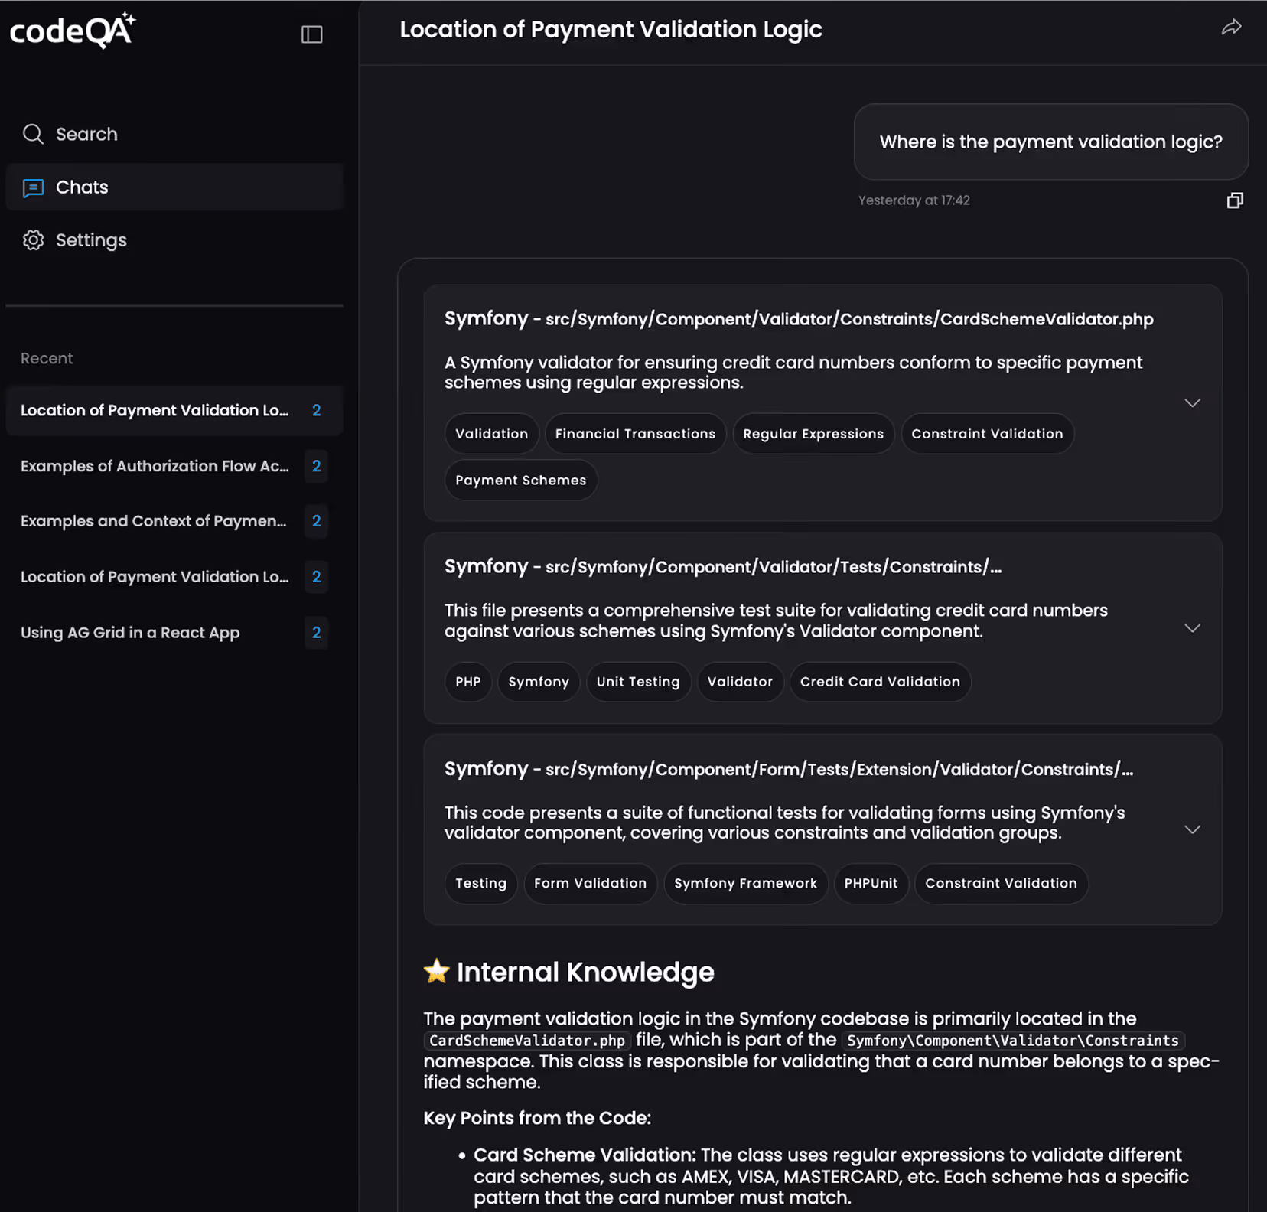Screen dimensions: 1267x1212
Task: Switch to the Chats section
Action: (x=81, y=187)
